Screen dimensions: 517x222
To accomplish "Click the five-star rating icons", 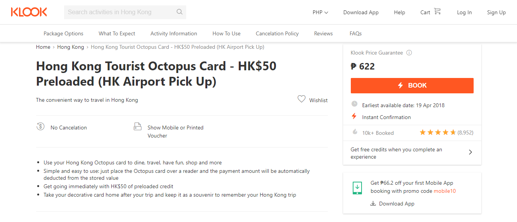I will coord(438,133).
